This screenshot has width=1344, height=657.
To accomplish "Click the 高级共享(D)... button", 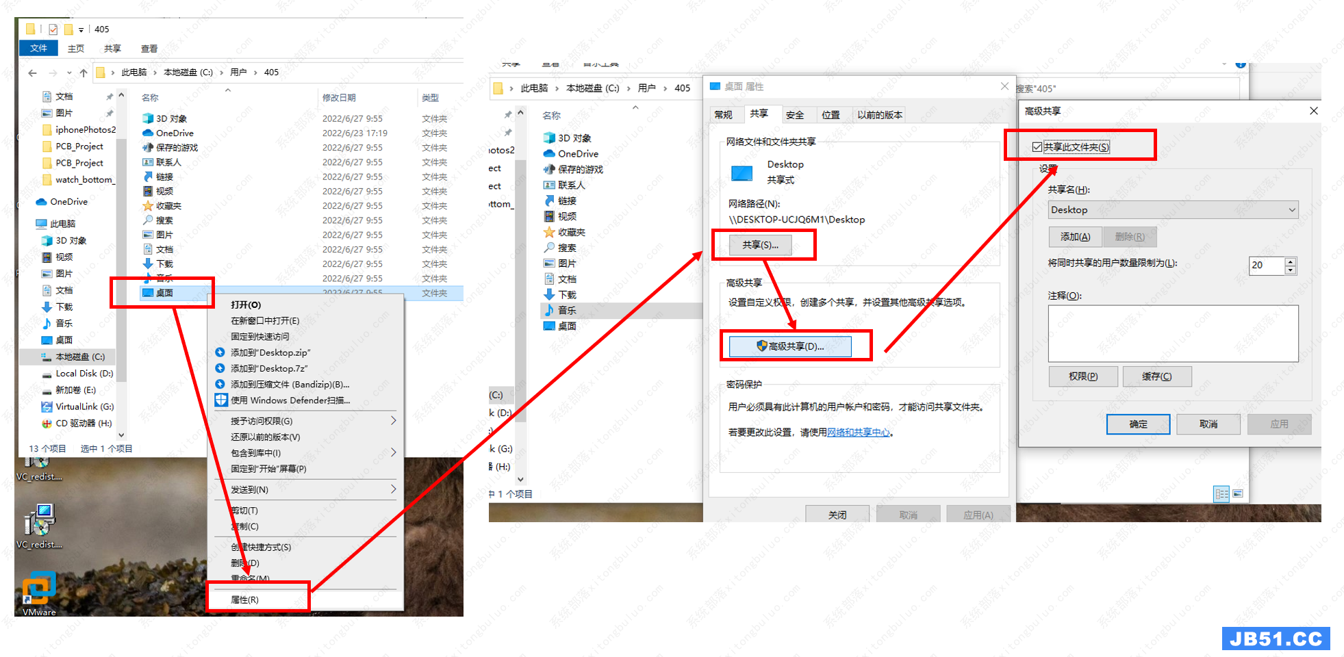I will [790, 346].
